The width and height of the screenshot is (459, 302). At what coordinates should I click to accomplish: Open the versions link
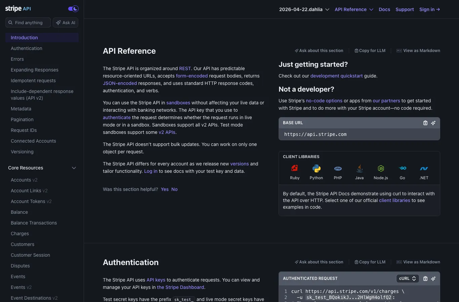240,164
